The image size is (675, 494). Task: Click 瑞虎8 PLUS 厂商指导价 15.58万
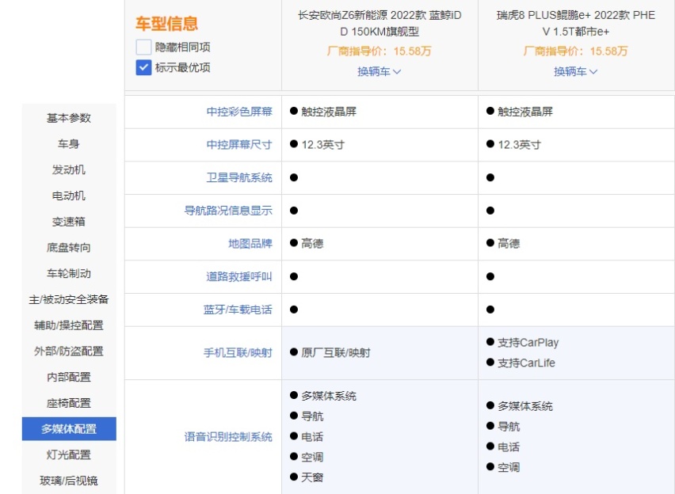pyautogui.click(x=575, y=51)
